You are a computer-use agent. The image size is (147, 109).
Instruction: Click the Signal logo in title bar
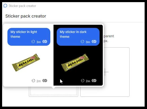point(5,6)
